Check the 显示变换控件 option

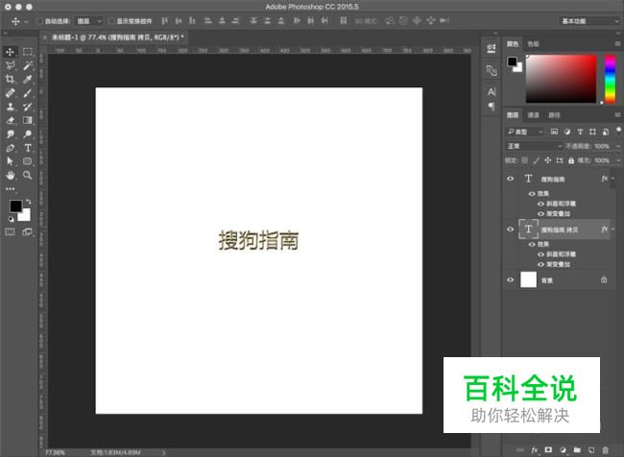click(110, 20)
